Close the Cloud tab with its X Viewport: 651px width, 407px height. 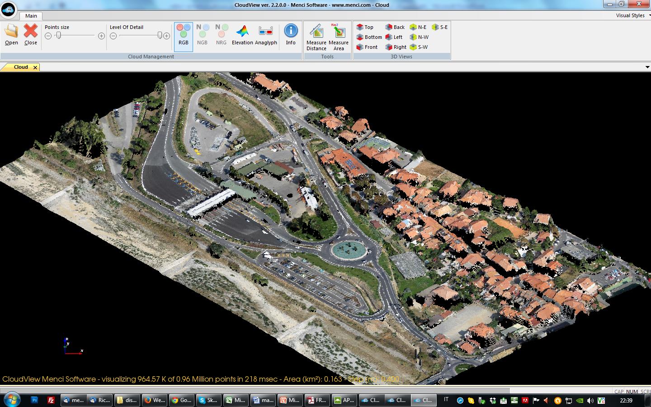(35, 67)
